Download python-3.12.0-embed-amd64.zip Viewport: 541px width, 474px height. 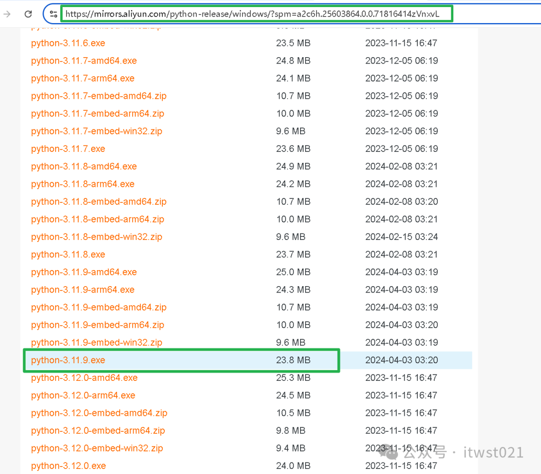(99, 413)
